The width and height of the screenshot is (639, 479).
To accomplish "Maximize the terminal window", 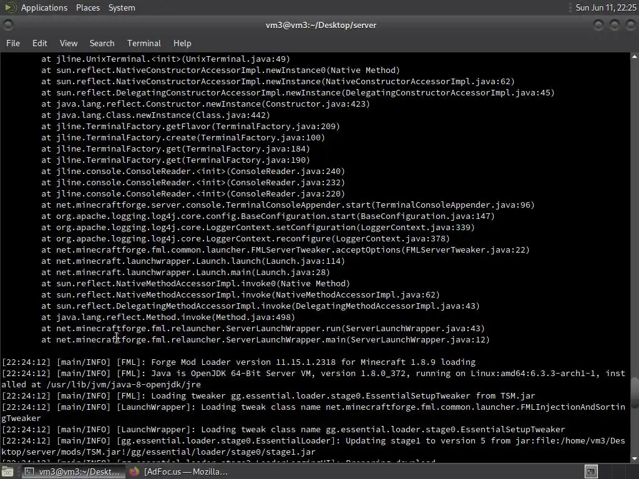I will pos(614,25).
